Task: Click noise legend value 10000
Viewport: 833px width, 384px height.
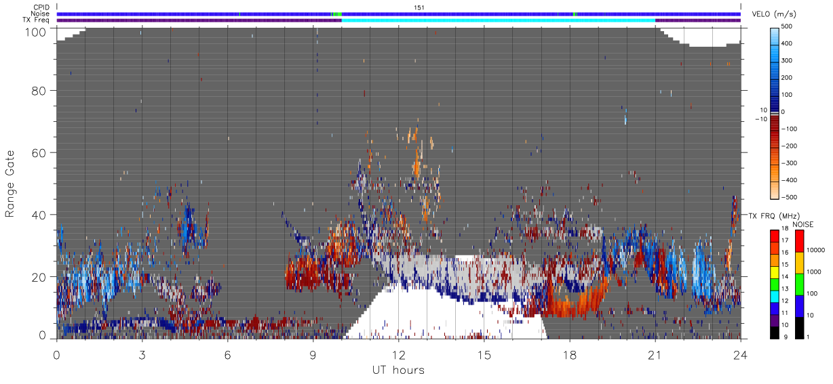Action: tap(816, 250)
